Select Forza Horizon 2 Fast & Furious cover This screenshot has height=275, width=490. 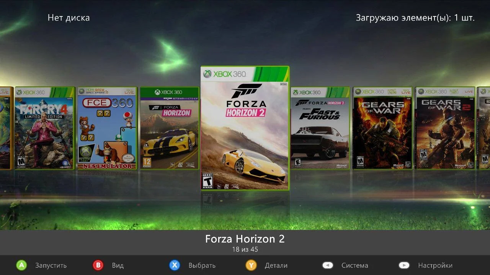point(320,128)
